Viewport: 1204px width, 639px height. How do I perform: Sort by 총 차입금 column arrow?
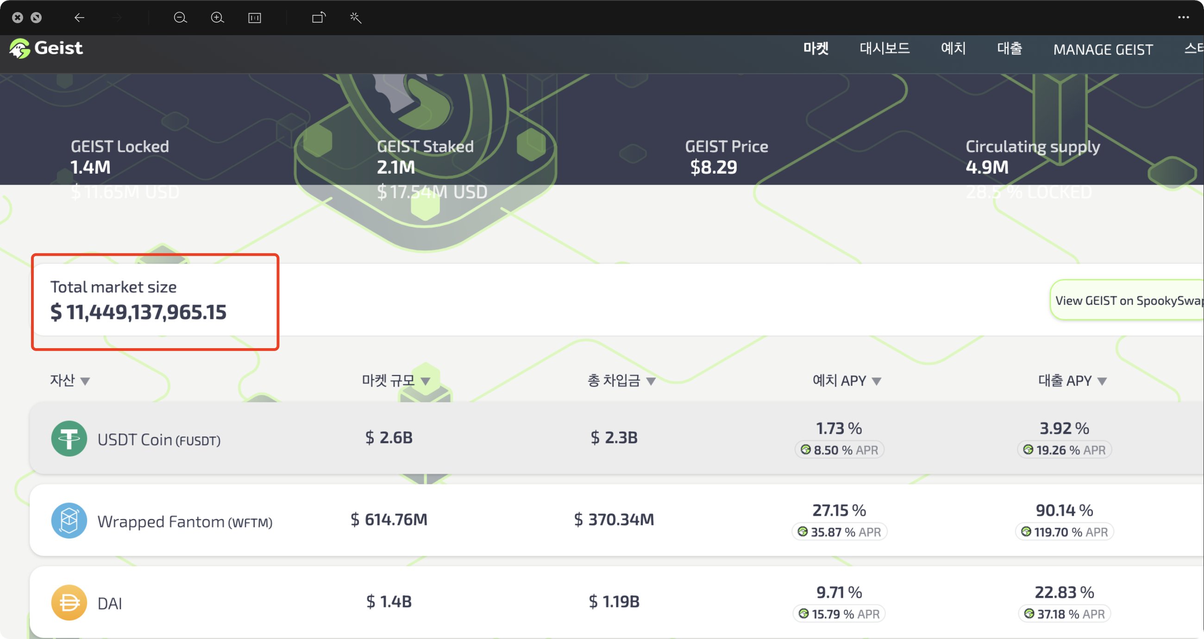click(651, 382)
